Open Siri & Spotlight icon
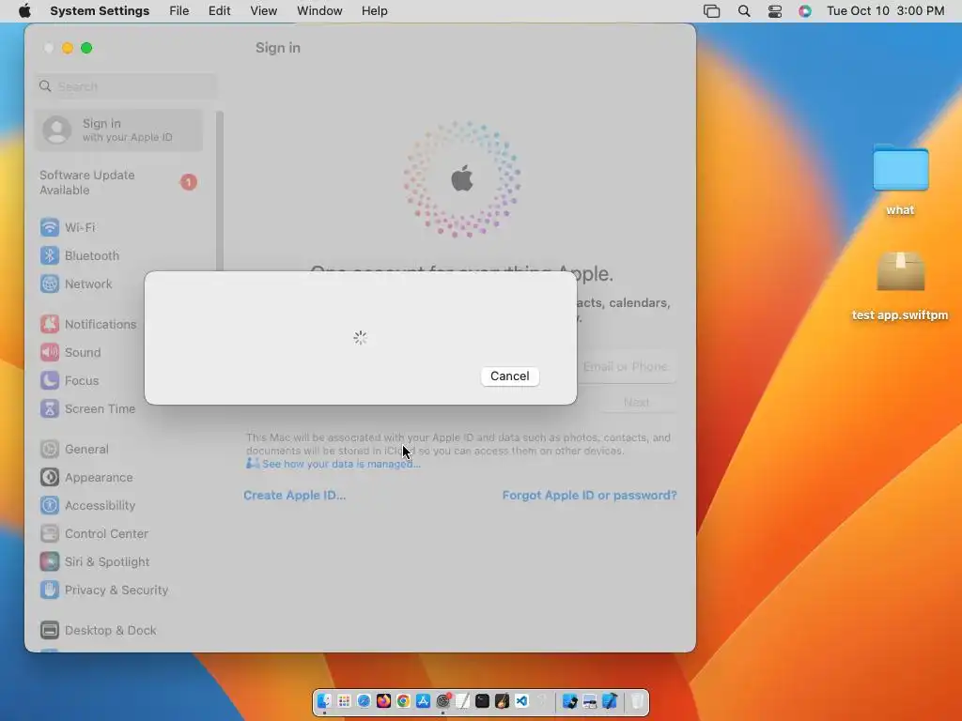This screenshot has width=962, height=721. click(50, 561)
